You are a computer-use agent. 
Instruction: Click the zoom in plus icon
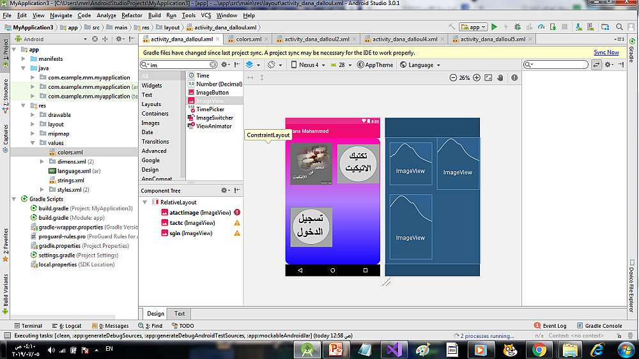tap(476, 77)
